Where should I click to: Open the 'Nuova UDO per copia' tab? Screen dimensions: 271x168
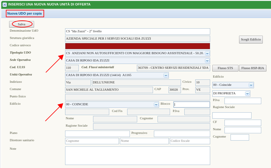click(x=25, y=13)
